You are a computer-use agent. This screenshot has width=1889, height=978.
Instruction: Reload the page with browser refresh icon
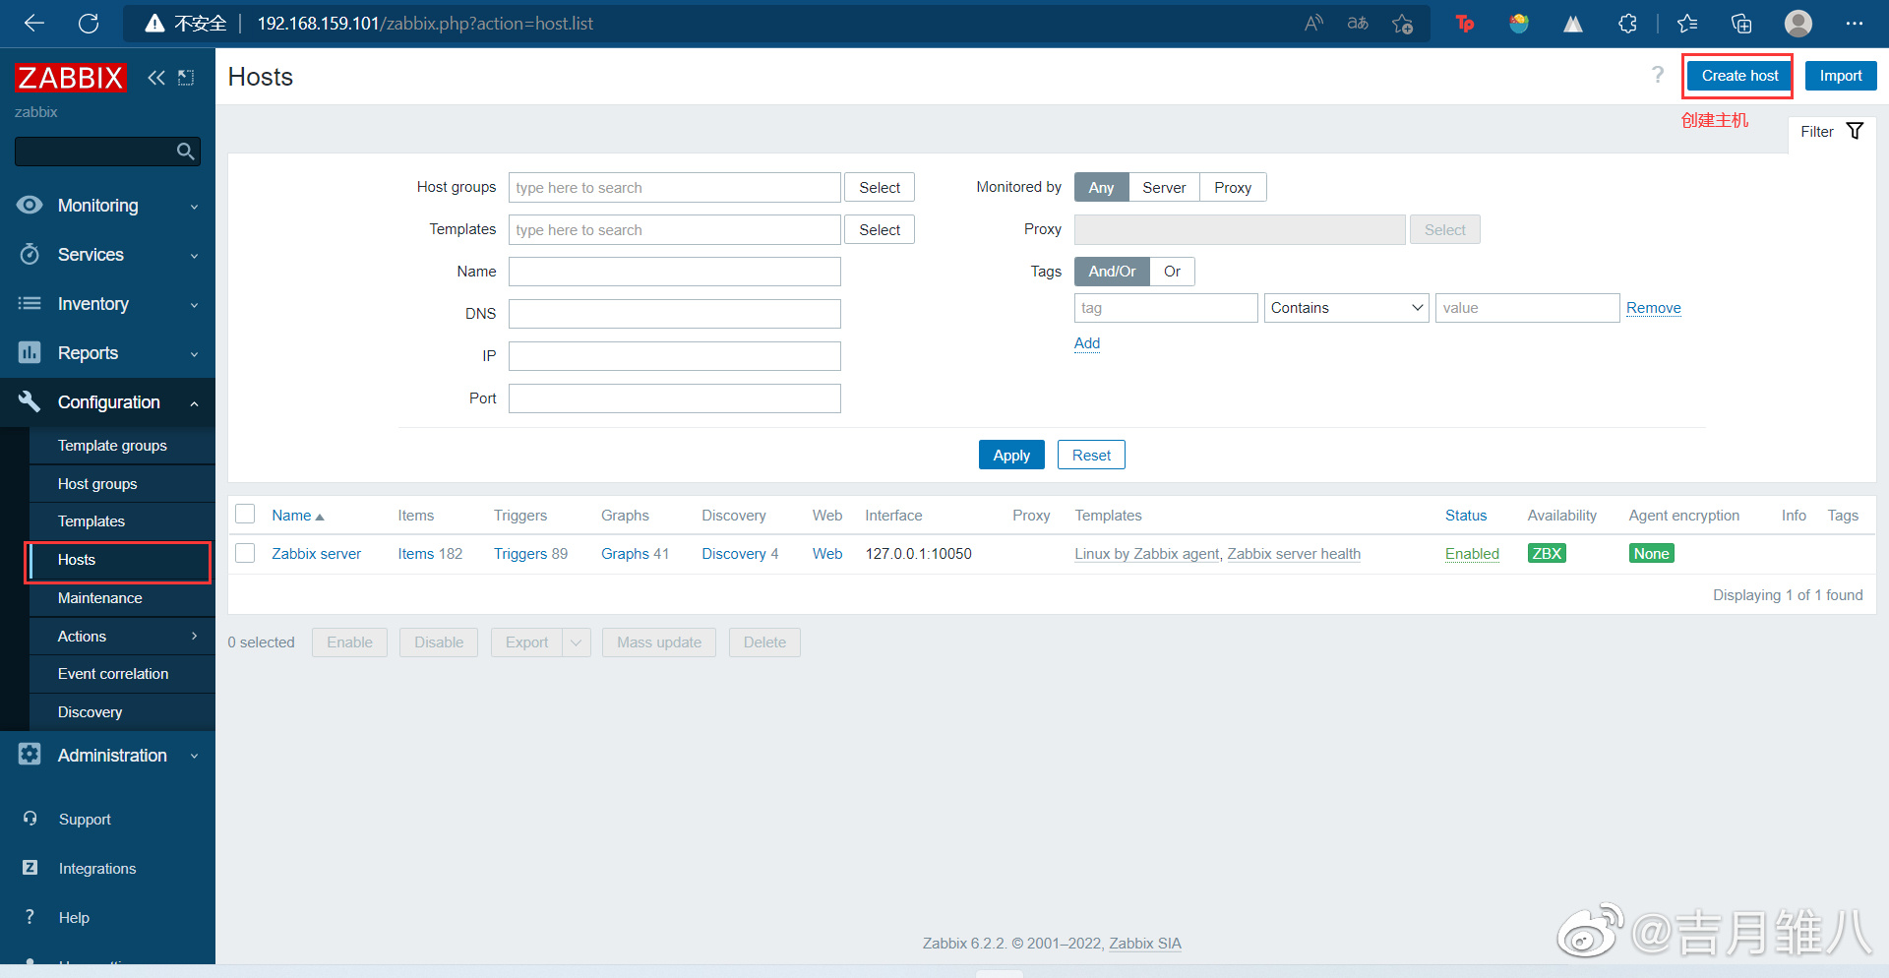click(89, 24)
